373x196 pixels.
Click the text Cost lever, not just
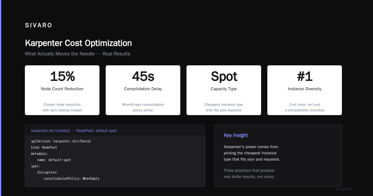click(305, 105)
